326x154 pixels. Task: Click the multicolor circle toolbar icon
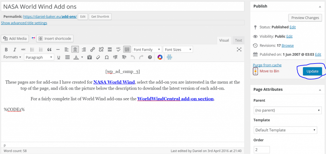160,57
